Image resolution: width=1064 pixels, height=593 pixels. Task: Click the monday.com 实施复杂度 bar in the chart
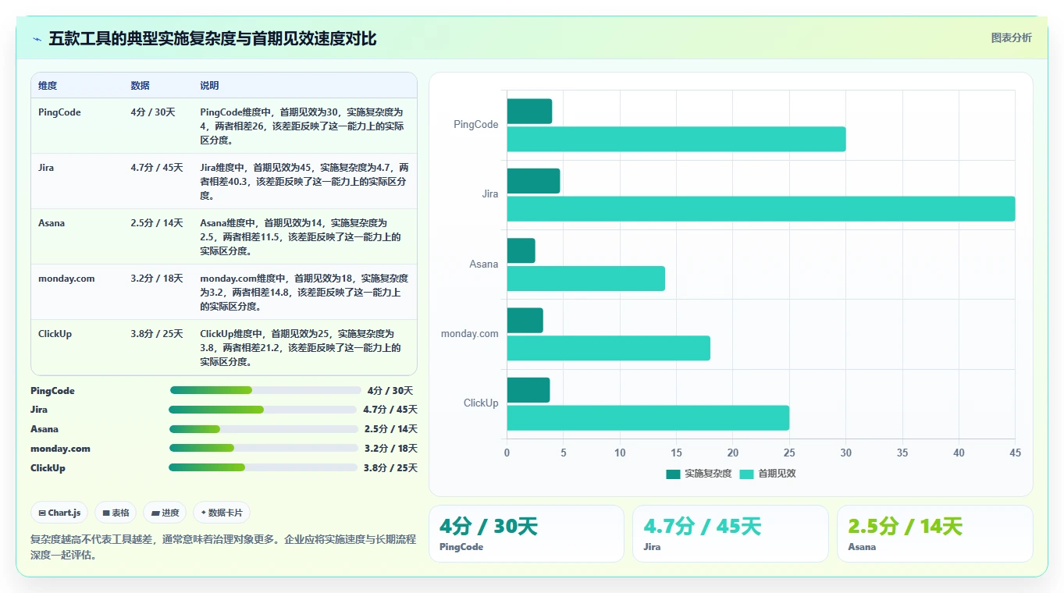pyautogui.click(x=525, y=321)
